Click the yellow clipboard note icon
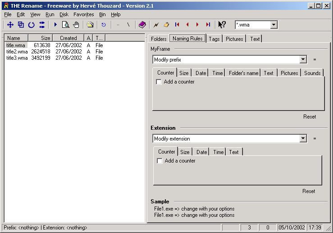This screenshot has height=233, width=333. coord(167,25)
